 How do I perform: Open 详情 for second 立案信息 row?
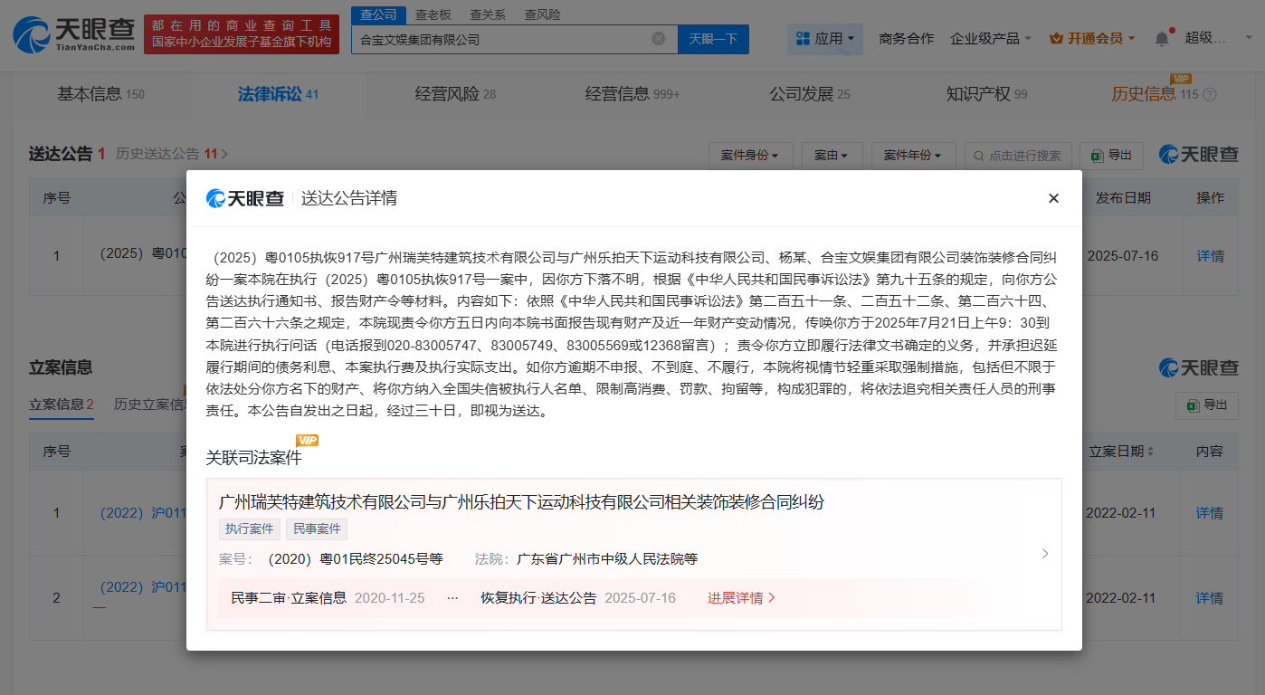1209,598
